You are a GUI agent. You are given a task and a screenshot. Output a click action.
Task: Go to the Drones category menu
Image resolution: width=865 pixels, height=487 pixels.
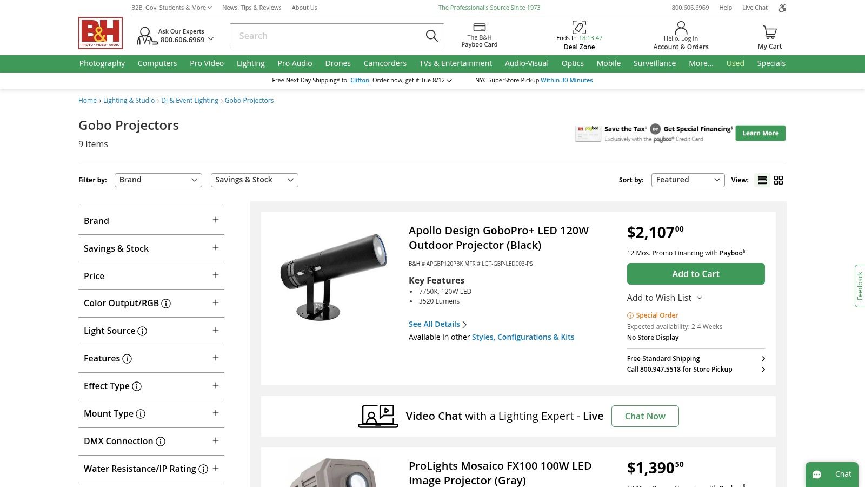click(338, 63)
